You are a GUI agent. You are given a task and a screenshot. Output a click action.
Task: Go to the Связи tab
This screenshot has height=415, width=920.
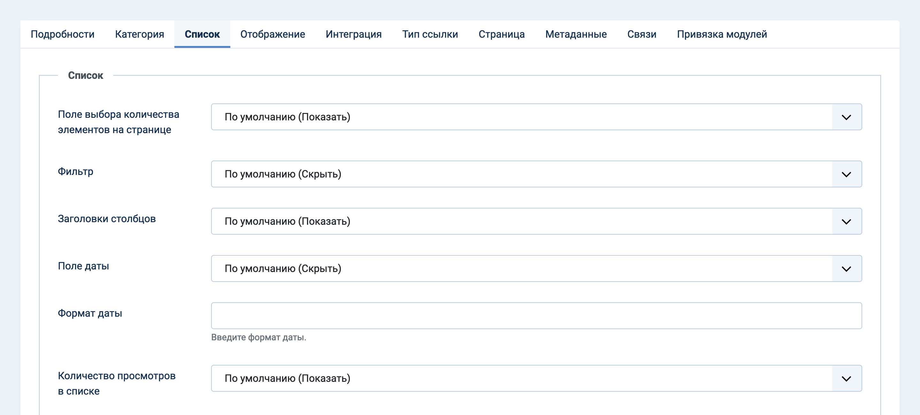[x=642, y=34]
